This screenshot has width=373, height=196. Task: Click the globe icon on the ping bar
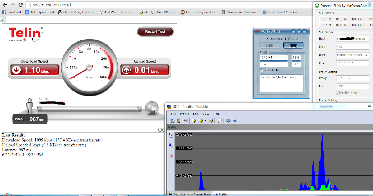coord(152,107)
